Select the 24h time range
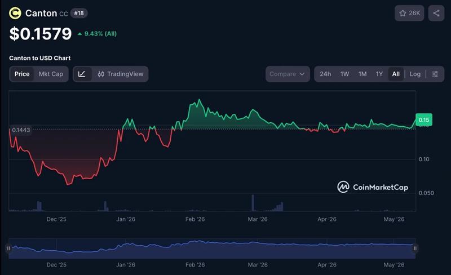The width and height of the screenshot is (451, 275). [325, 74]
